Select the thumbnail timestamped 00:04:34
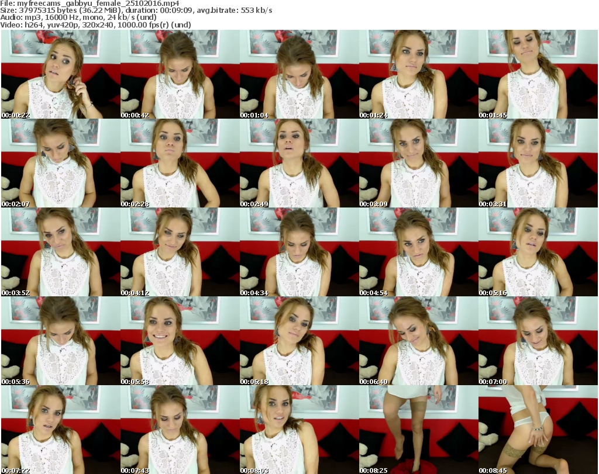The image size is (599, 474). tap(299, 252)
